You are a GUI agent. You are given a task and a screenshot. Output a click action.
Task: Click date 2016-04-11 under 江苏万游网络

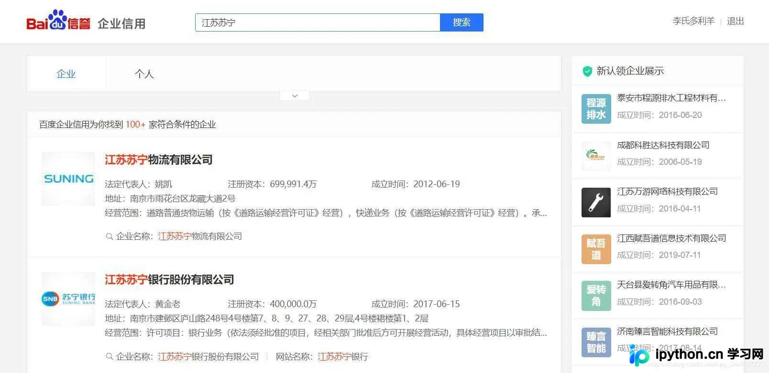tap(680, 209)
